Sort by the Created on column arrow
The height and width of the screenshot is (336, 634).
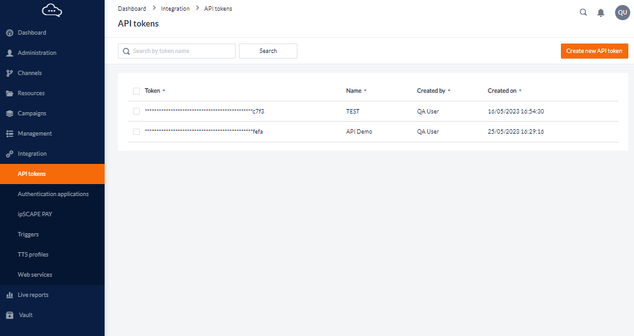click(x=520, y=91)
